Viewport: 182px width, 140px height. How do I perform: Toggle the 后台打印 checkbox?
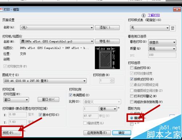[132, 68]
